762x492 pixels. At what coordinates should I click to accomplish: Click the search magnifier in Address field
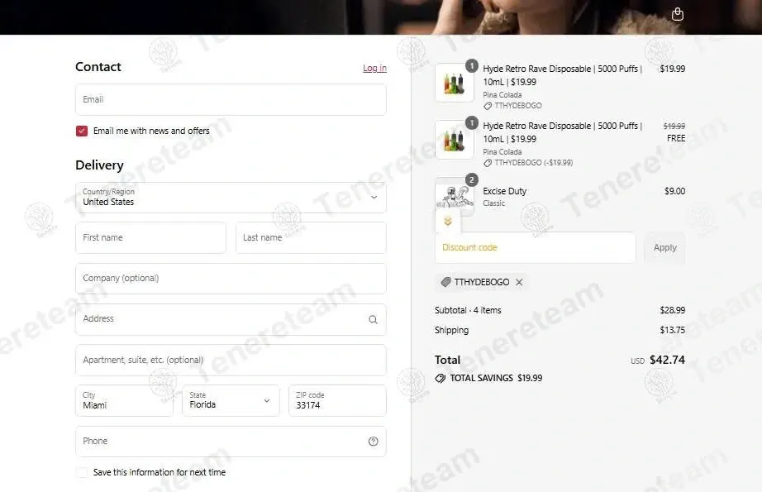373,319
